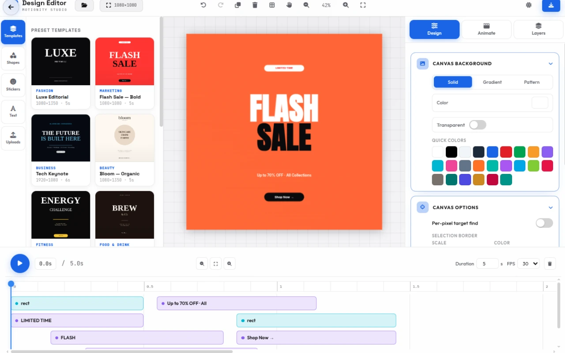The width and height of the screenshot is (565, 353).
Task: Click the duplicate icon in the top toolbar
Action: pyautogui.click(x=238, y=5)
